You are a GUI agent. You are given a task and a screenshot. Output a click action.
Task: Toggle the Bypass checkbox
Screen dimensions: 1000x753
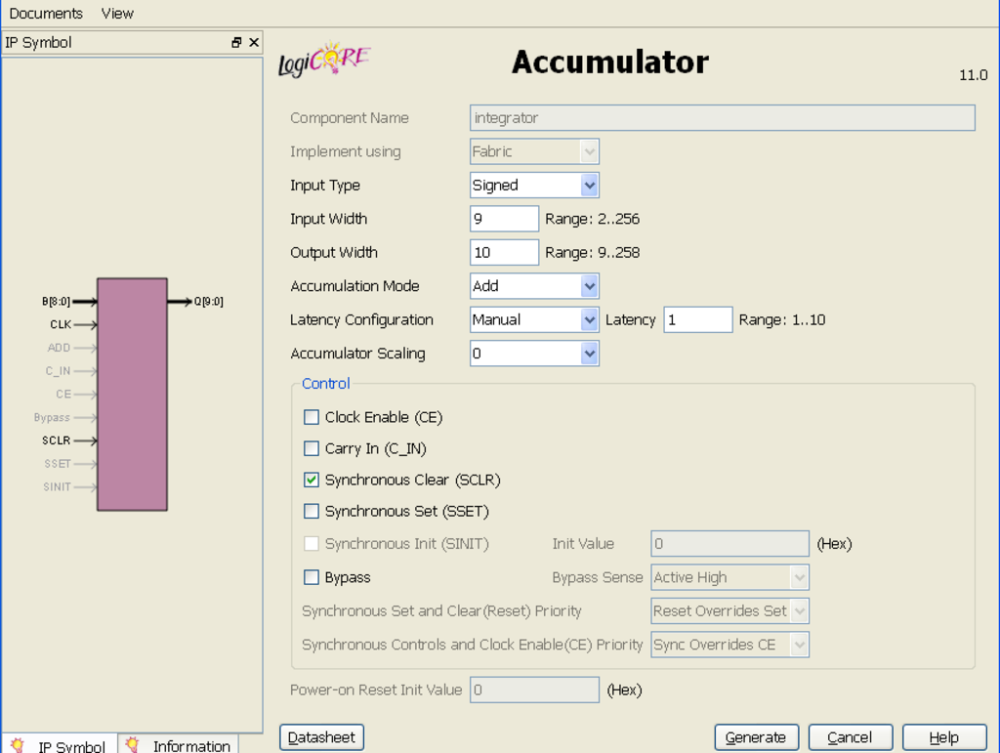pos(312,577)
